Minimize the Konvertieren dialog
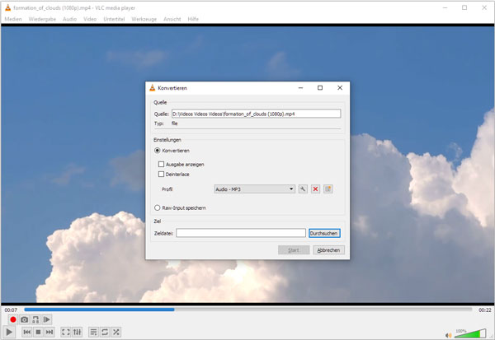 pos(300,88)
